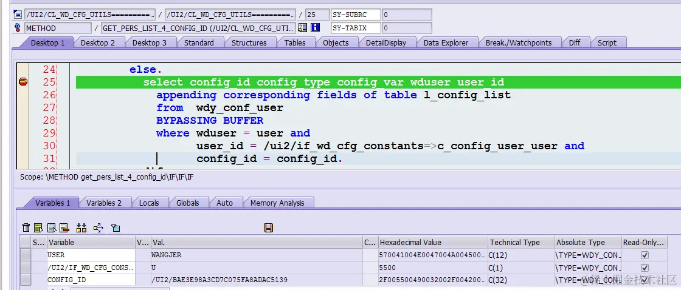Open the Objects tab
Image resolution: width=681 pixels, height=290 pixels.
tap(336, 42)
